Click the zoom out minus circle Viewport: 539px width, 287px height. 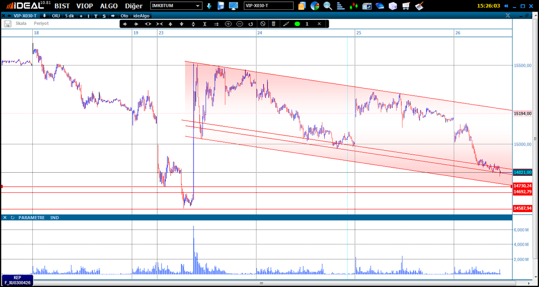(239, 24)
